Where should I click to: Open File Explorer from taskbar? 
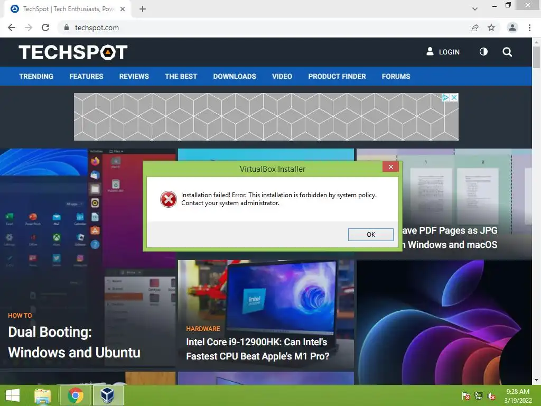pyautogui.click(x=43, y=395)
